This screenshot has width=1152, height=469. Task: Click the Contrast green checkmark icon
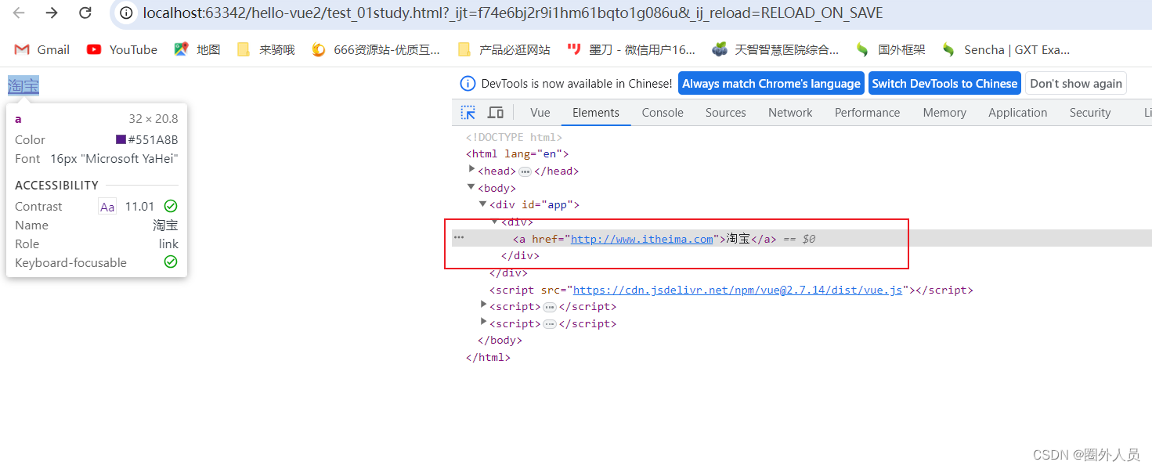pos(171,206)
